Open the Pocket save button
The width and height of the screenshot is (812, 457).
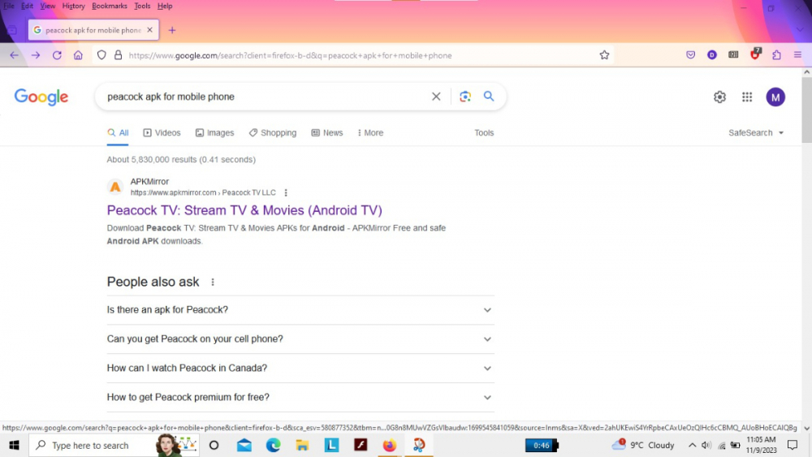pos(690,55)
